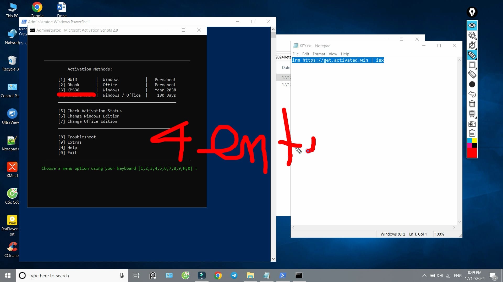Click the PowerShell window scrollbar down arrow
This screenshot has width=503, height=282.
(273, 259)
